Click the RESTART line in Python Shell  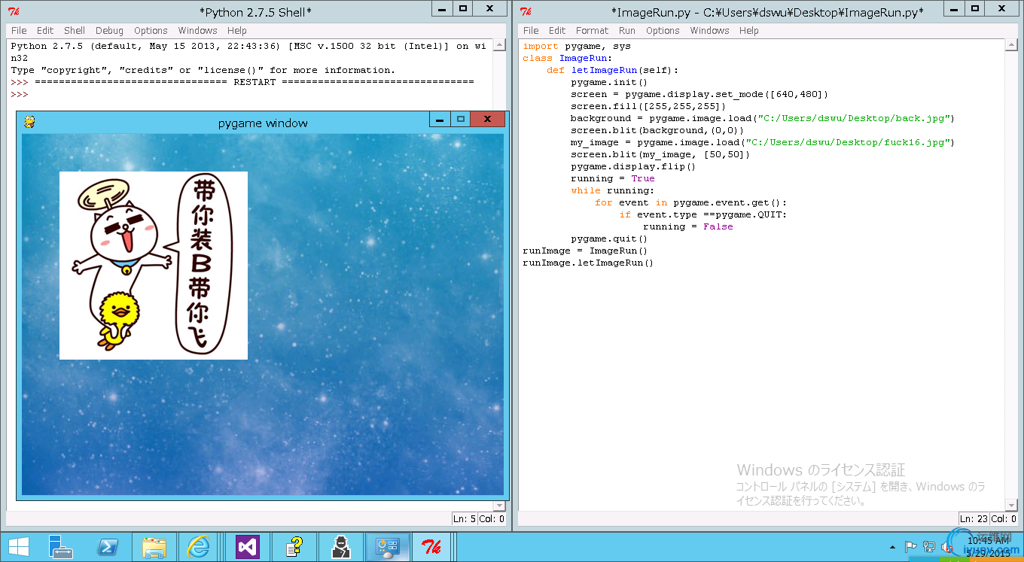click(x=242, y=82)
